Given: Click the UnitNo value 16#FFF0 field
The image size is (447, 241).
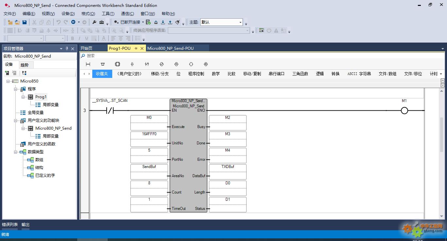Looking at the screenshot, I should [149, 134].
